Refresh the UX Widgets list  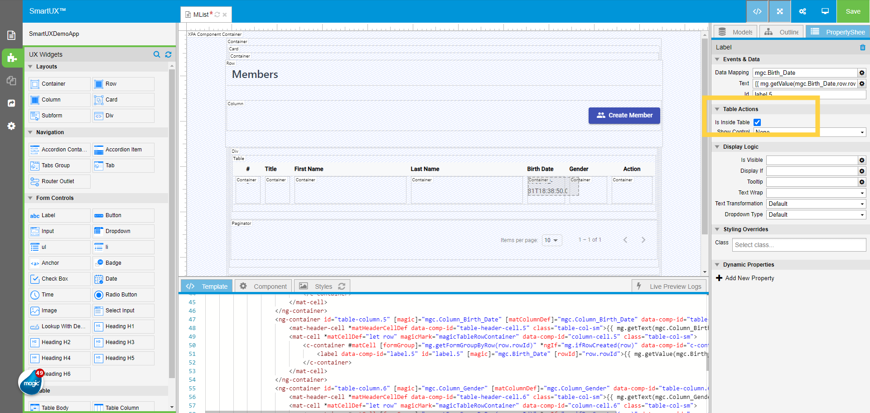coord(168,54)
